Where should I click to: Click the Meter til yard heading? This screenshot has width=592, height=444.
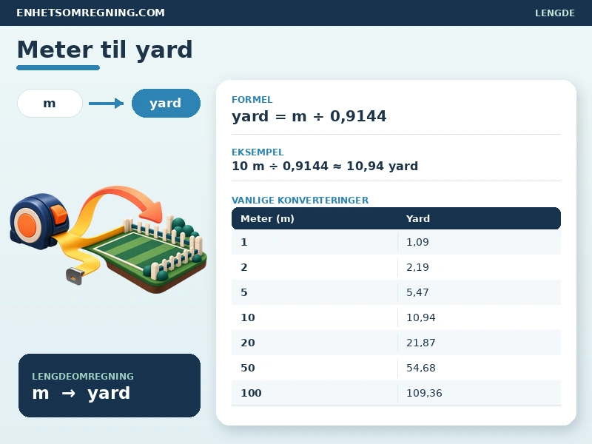coord(104,50)
